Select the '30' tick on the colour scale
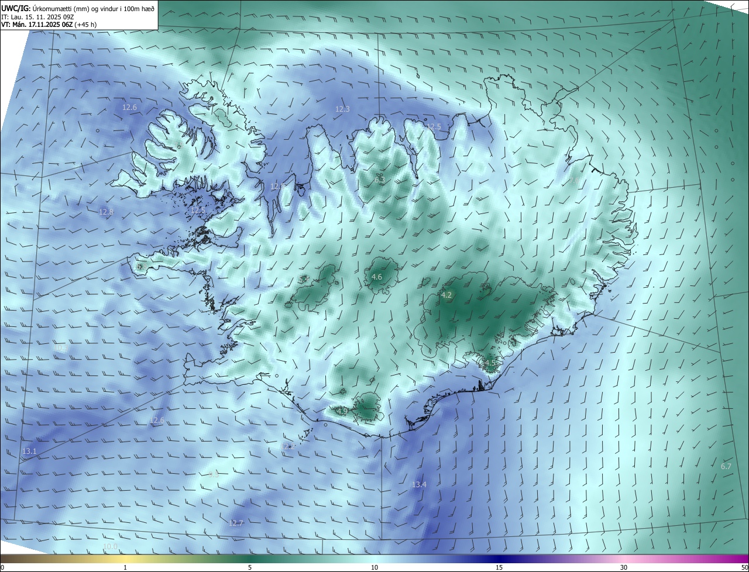 624,567
